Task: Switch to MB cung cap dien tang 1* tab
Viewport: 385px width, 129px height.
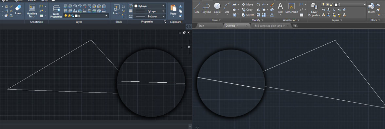Action: tap(270, 26)
